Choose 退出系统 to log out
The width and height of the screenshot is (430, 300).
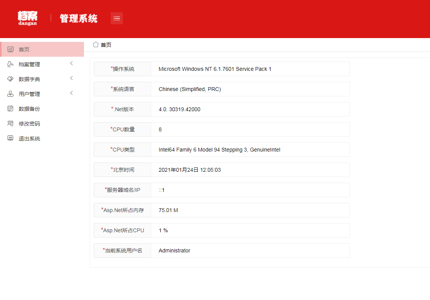(x=29, y=139)
